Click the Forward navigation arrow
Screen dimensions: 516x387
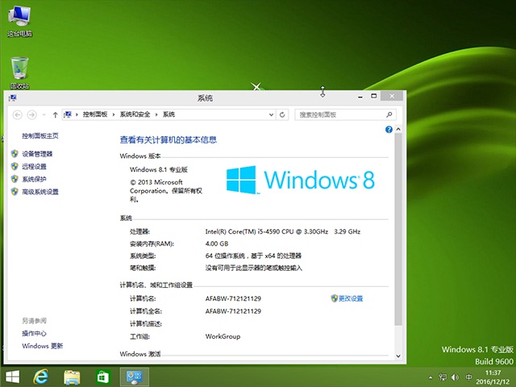pyautogui.click(x=32, y=114)
